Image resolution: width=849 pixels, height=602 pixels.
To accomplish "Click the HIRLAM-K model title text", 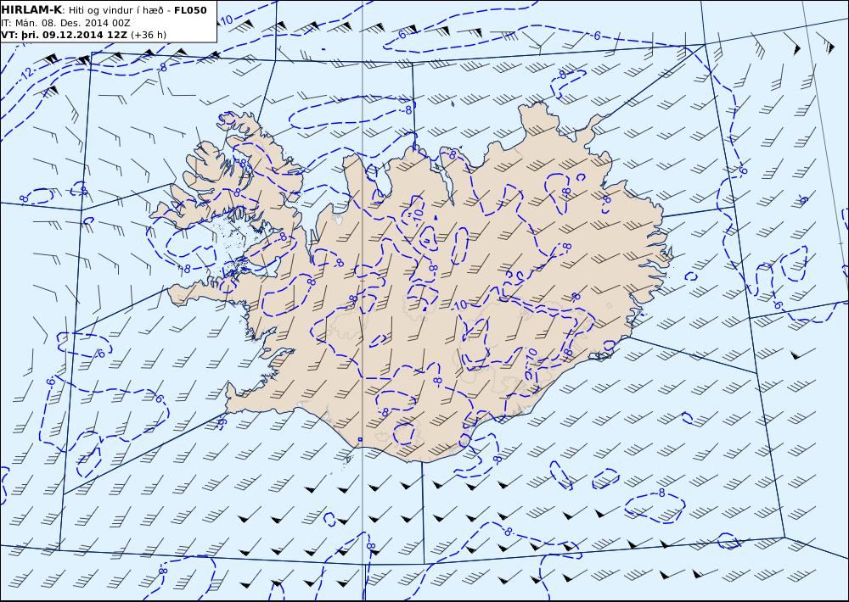I will pos(31,10).
